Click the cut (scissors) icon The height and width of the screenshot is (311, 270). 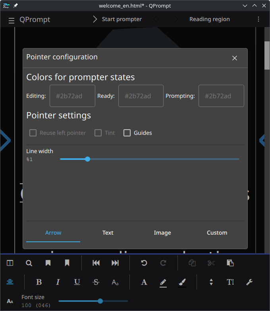[211, 263]
